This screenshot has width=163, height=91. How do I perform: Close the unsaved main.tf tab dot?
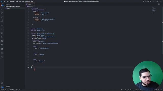click(x=34, y=4)
